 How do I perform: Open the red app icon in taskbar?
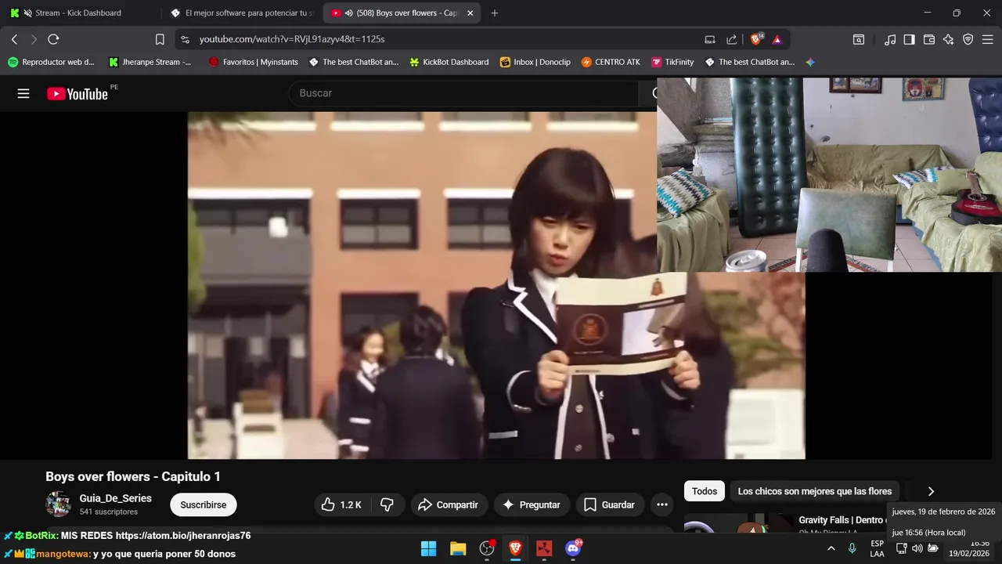[544, 548]
